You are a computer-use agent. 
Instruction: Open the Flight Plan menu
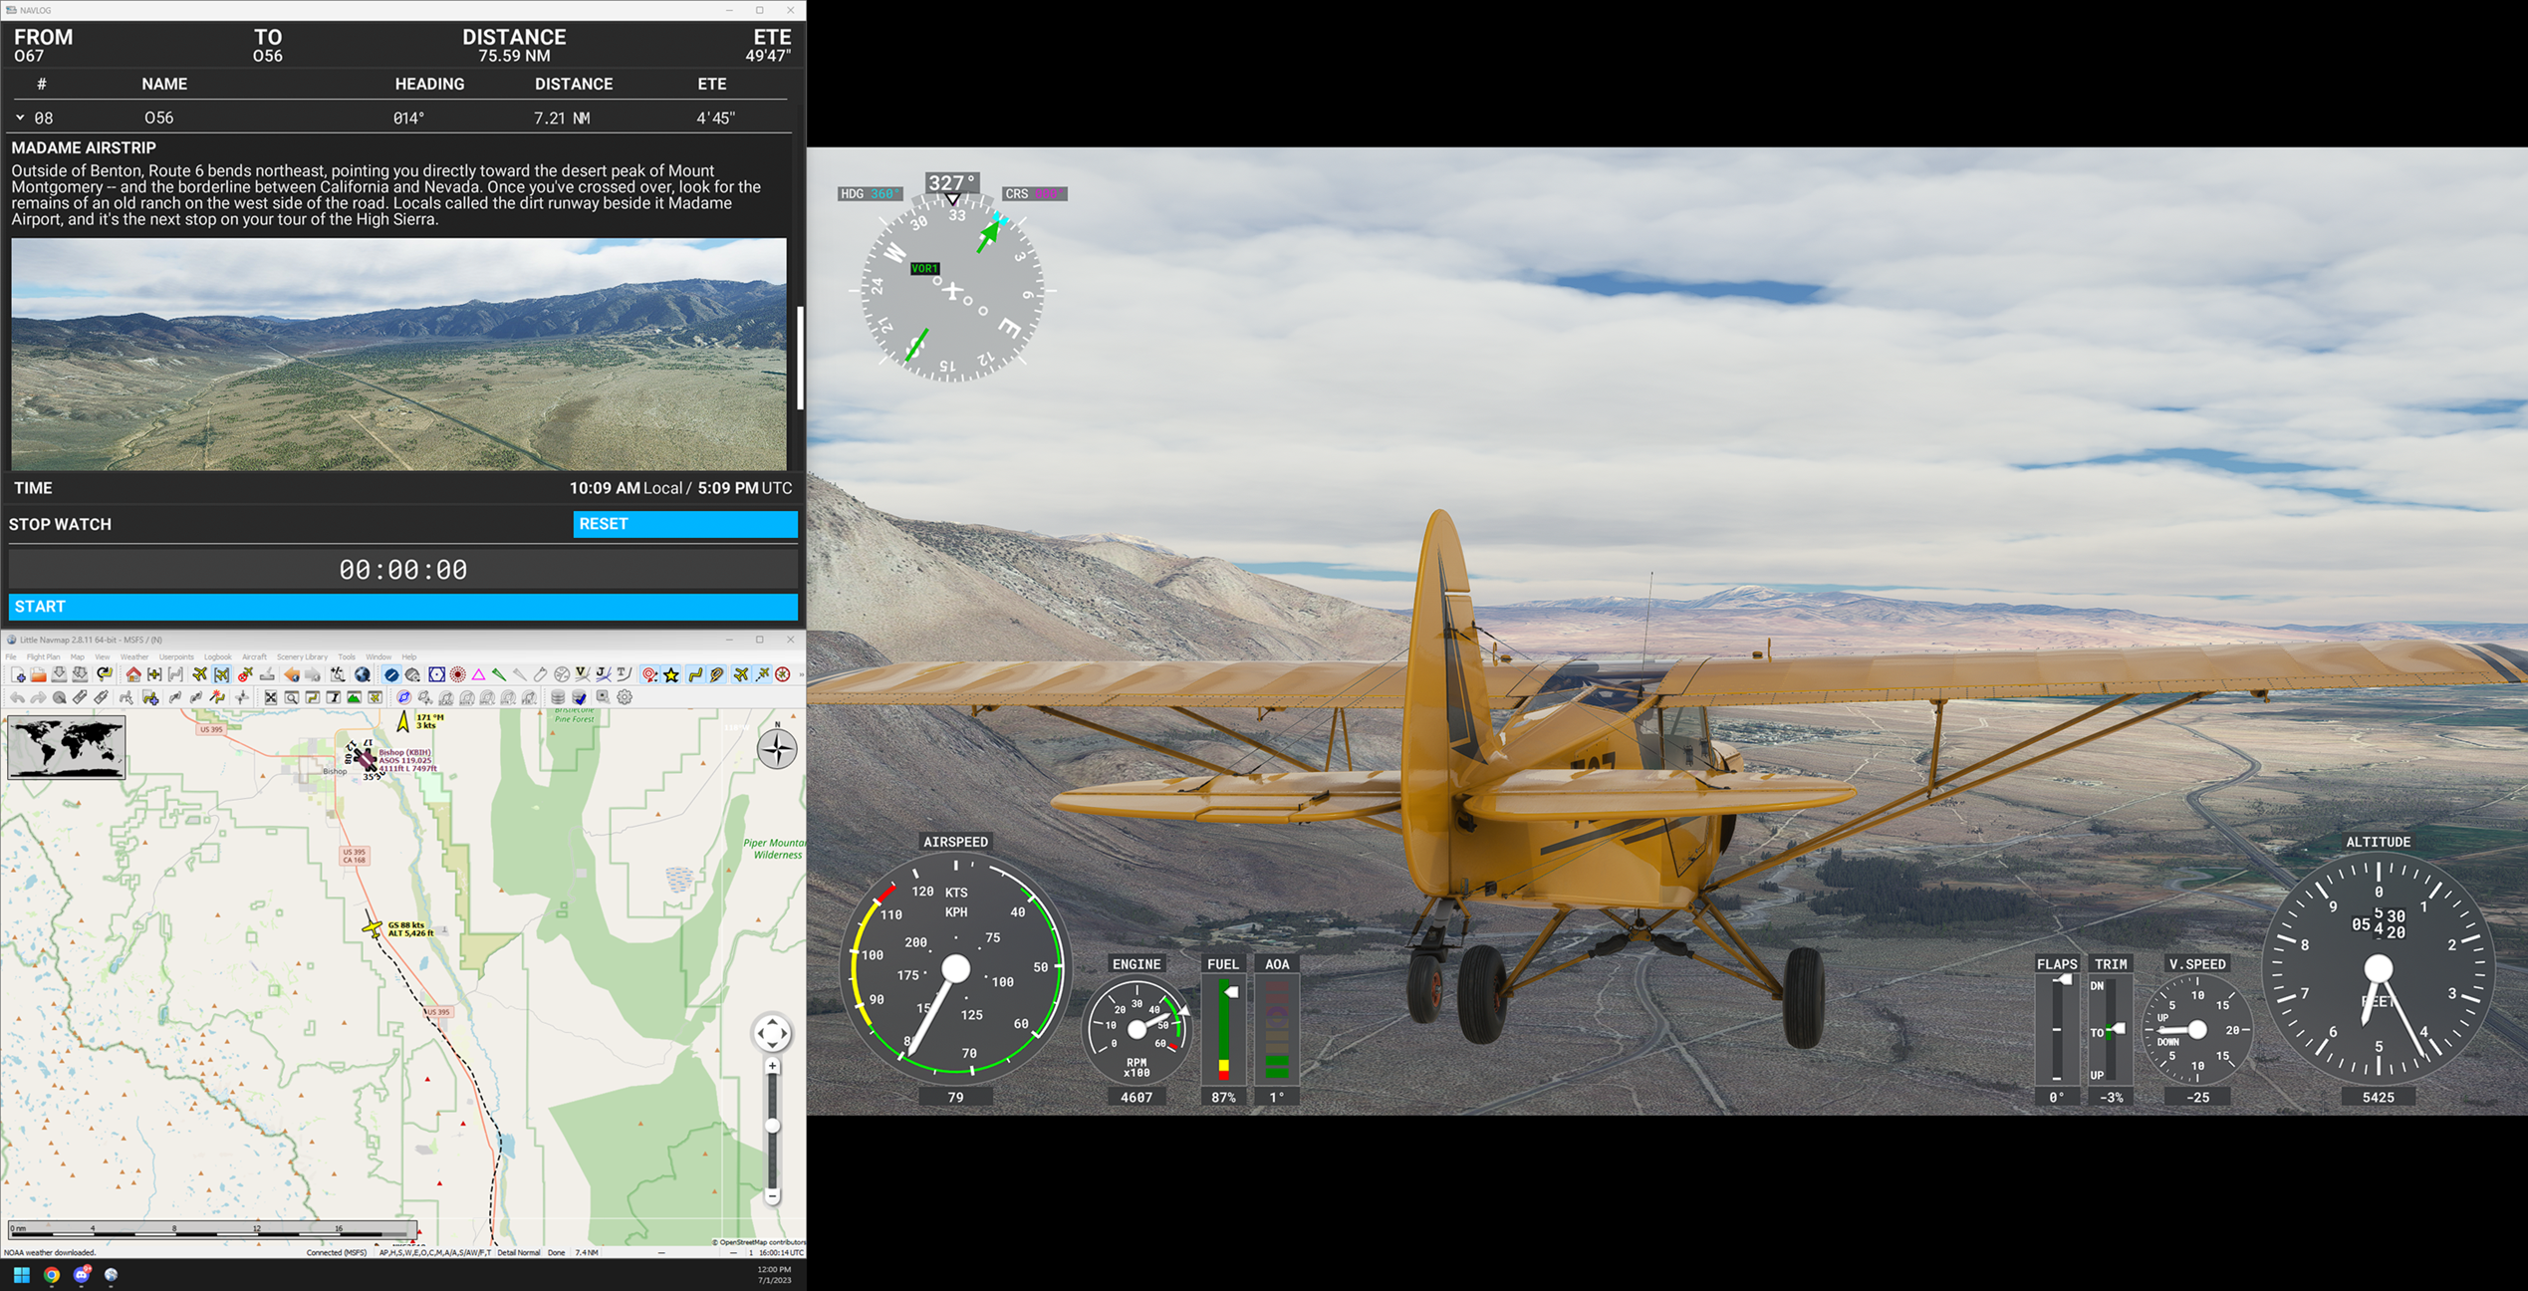click(43, 656)
